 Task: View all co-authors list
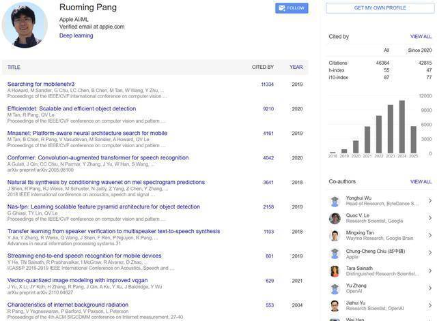(421, 182)
